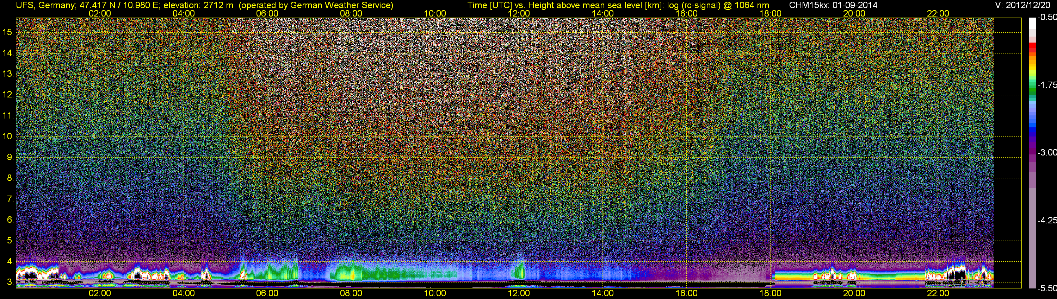1057x299 pixels.
Task: Select the "8." km height axis label
Action: click(x=10, y=178)
